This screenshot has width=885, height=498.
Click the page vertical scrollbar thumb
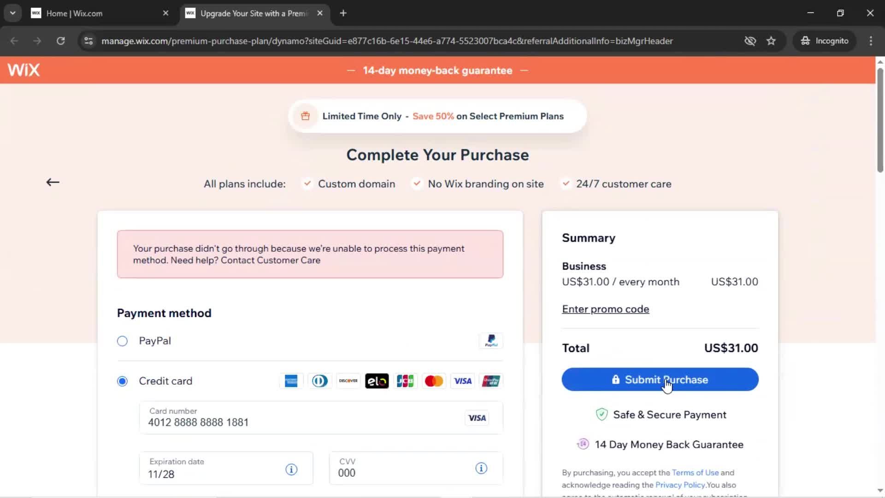pyautogui.click(x=880, y=120)
